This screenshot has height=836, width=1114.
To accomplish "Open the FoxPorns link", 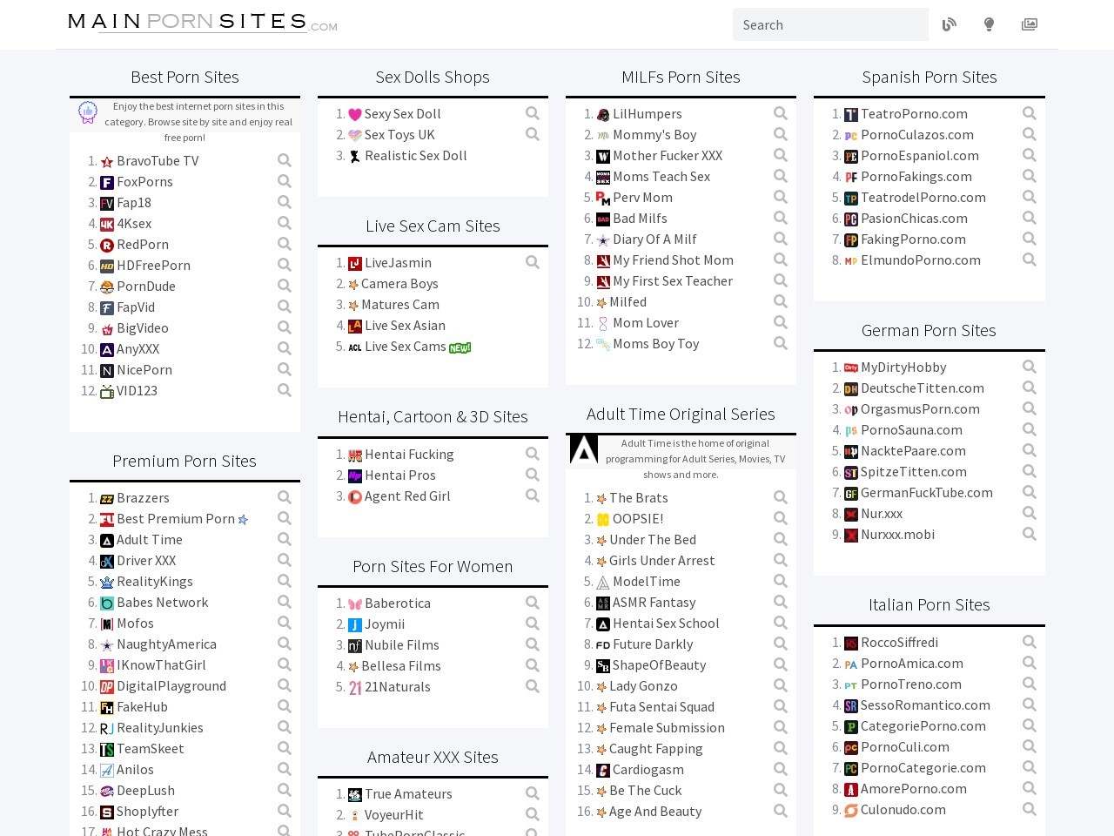I will point(144,181).
